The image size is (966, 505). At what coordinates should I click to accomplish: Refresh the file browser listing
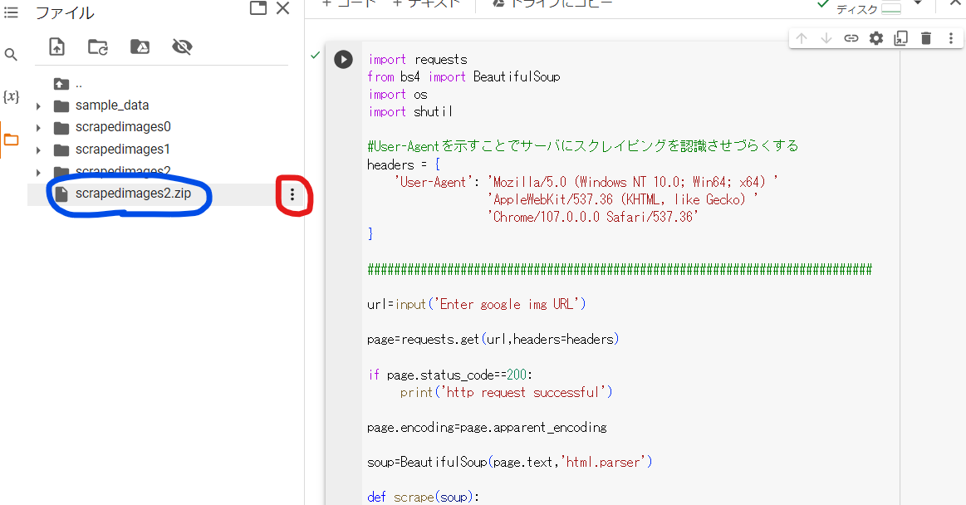pyautogui.click(x=98, y=47)
